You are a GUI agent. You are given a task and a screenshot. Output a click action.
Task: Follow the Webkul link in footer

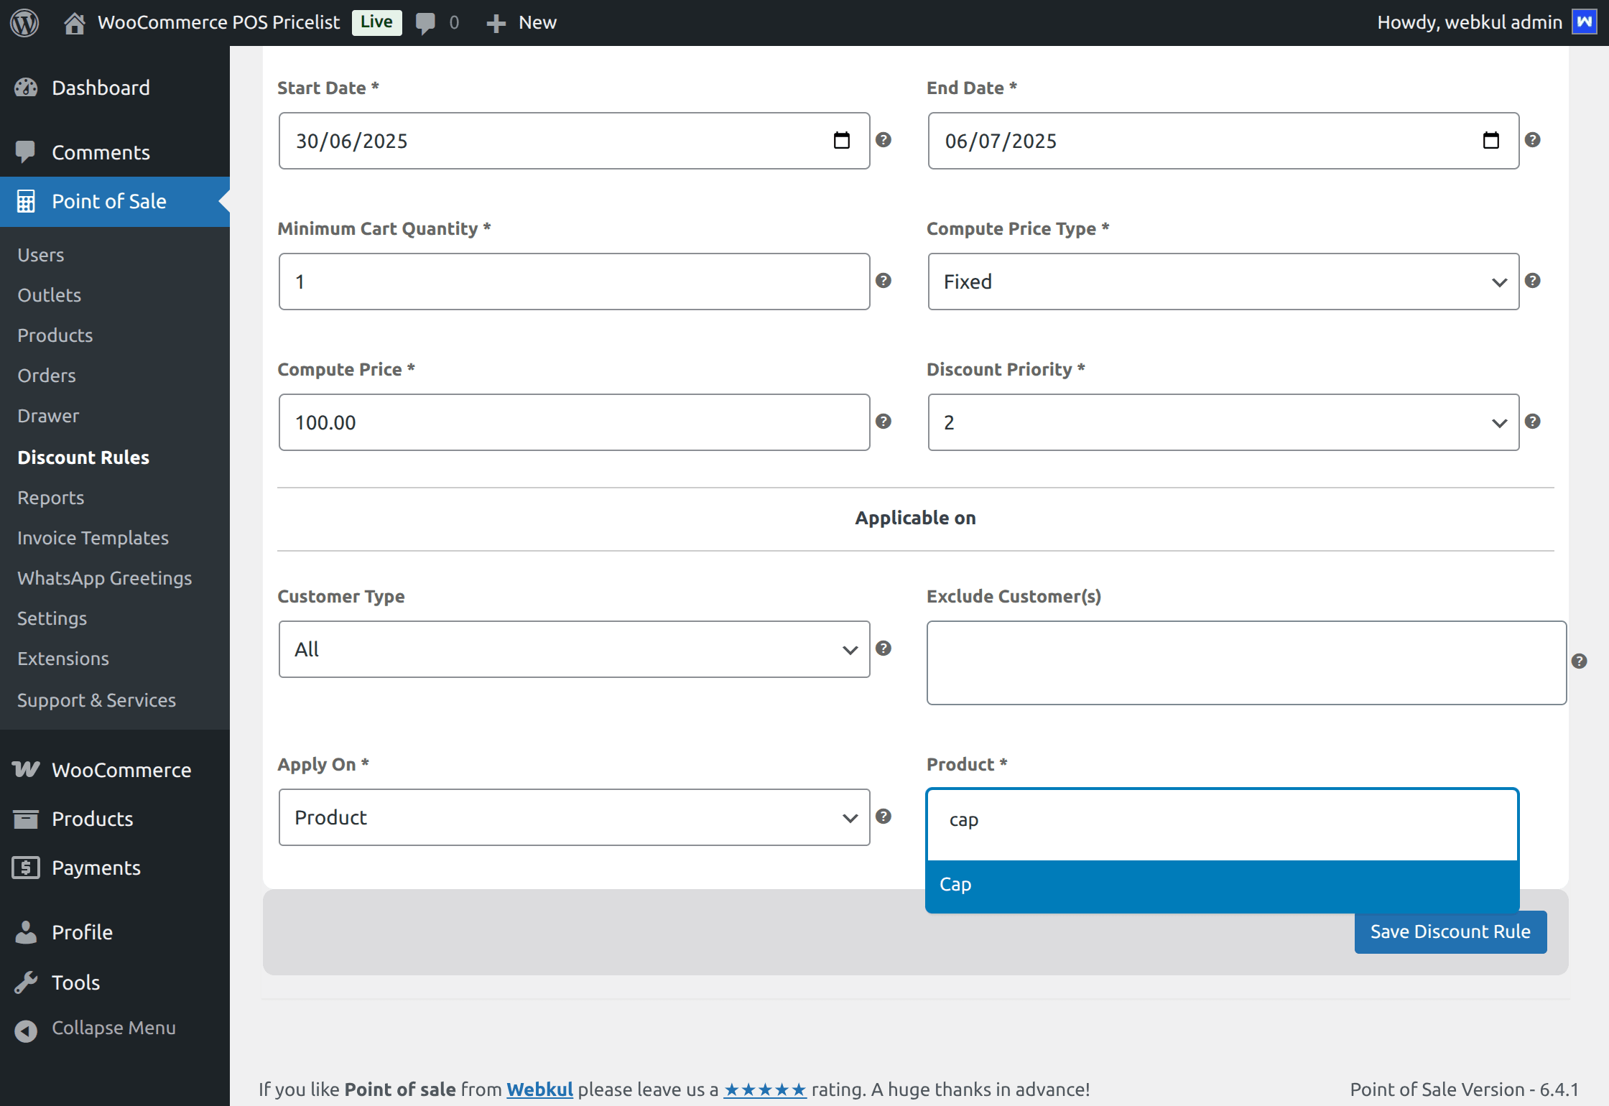click(x=539, y=1089)
